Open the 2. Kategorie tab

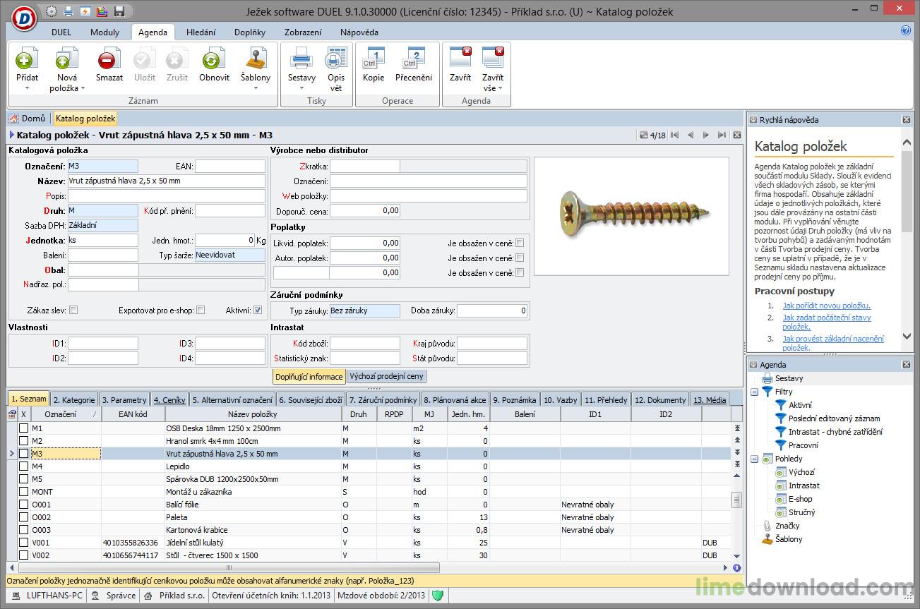74,399
